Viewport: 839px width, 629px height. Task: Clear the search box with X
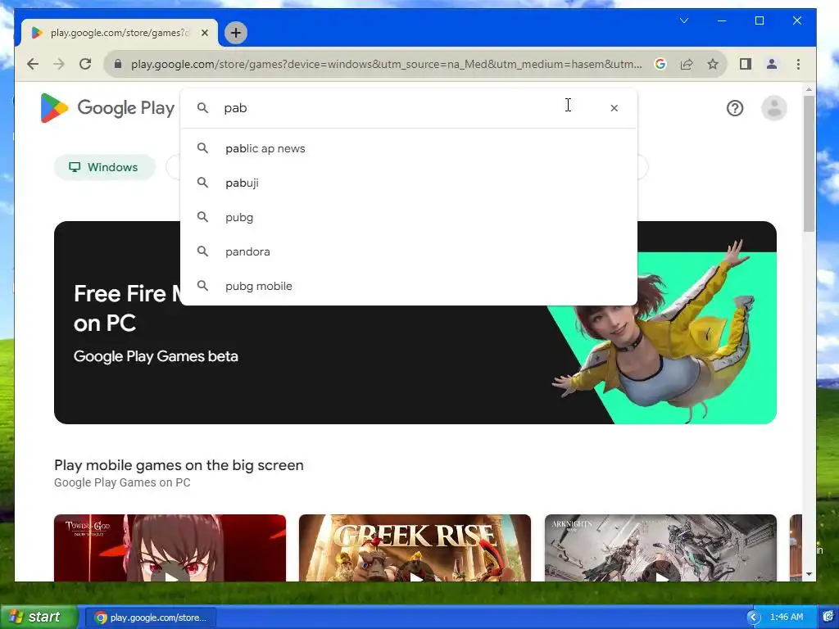coord(615,108)
